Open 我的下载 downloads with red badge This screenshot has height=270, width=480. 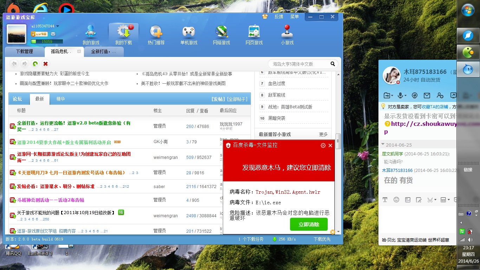point(124,35)
